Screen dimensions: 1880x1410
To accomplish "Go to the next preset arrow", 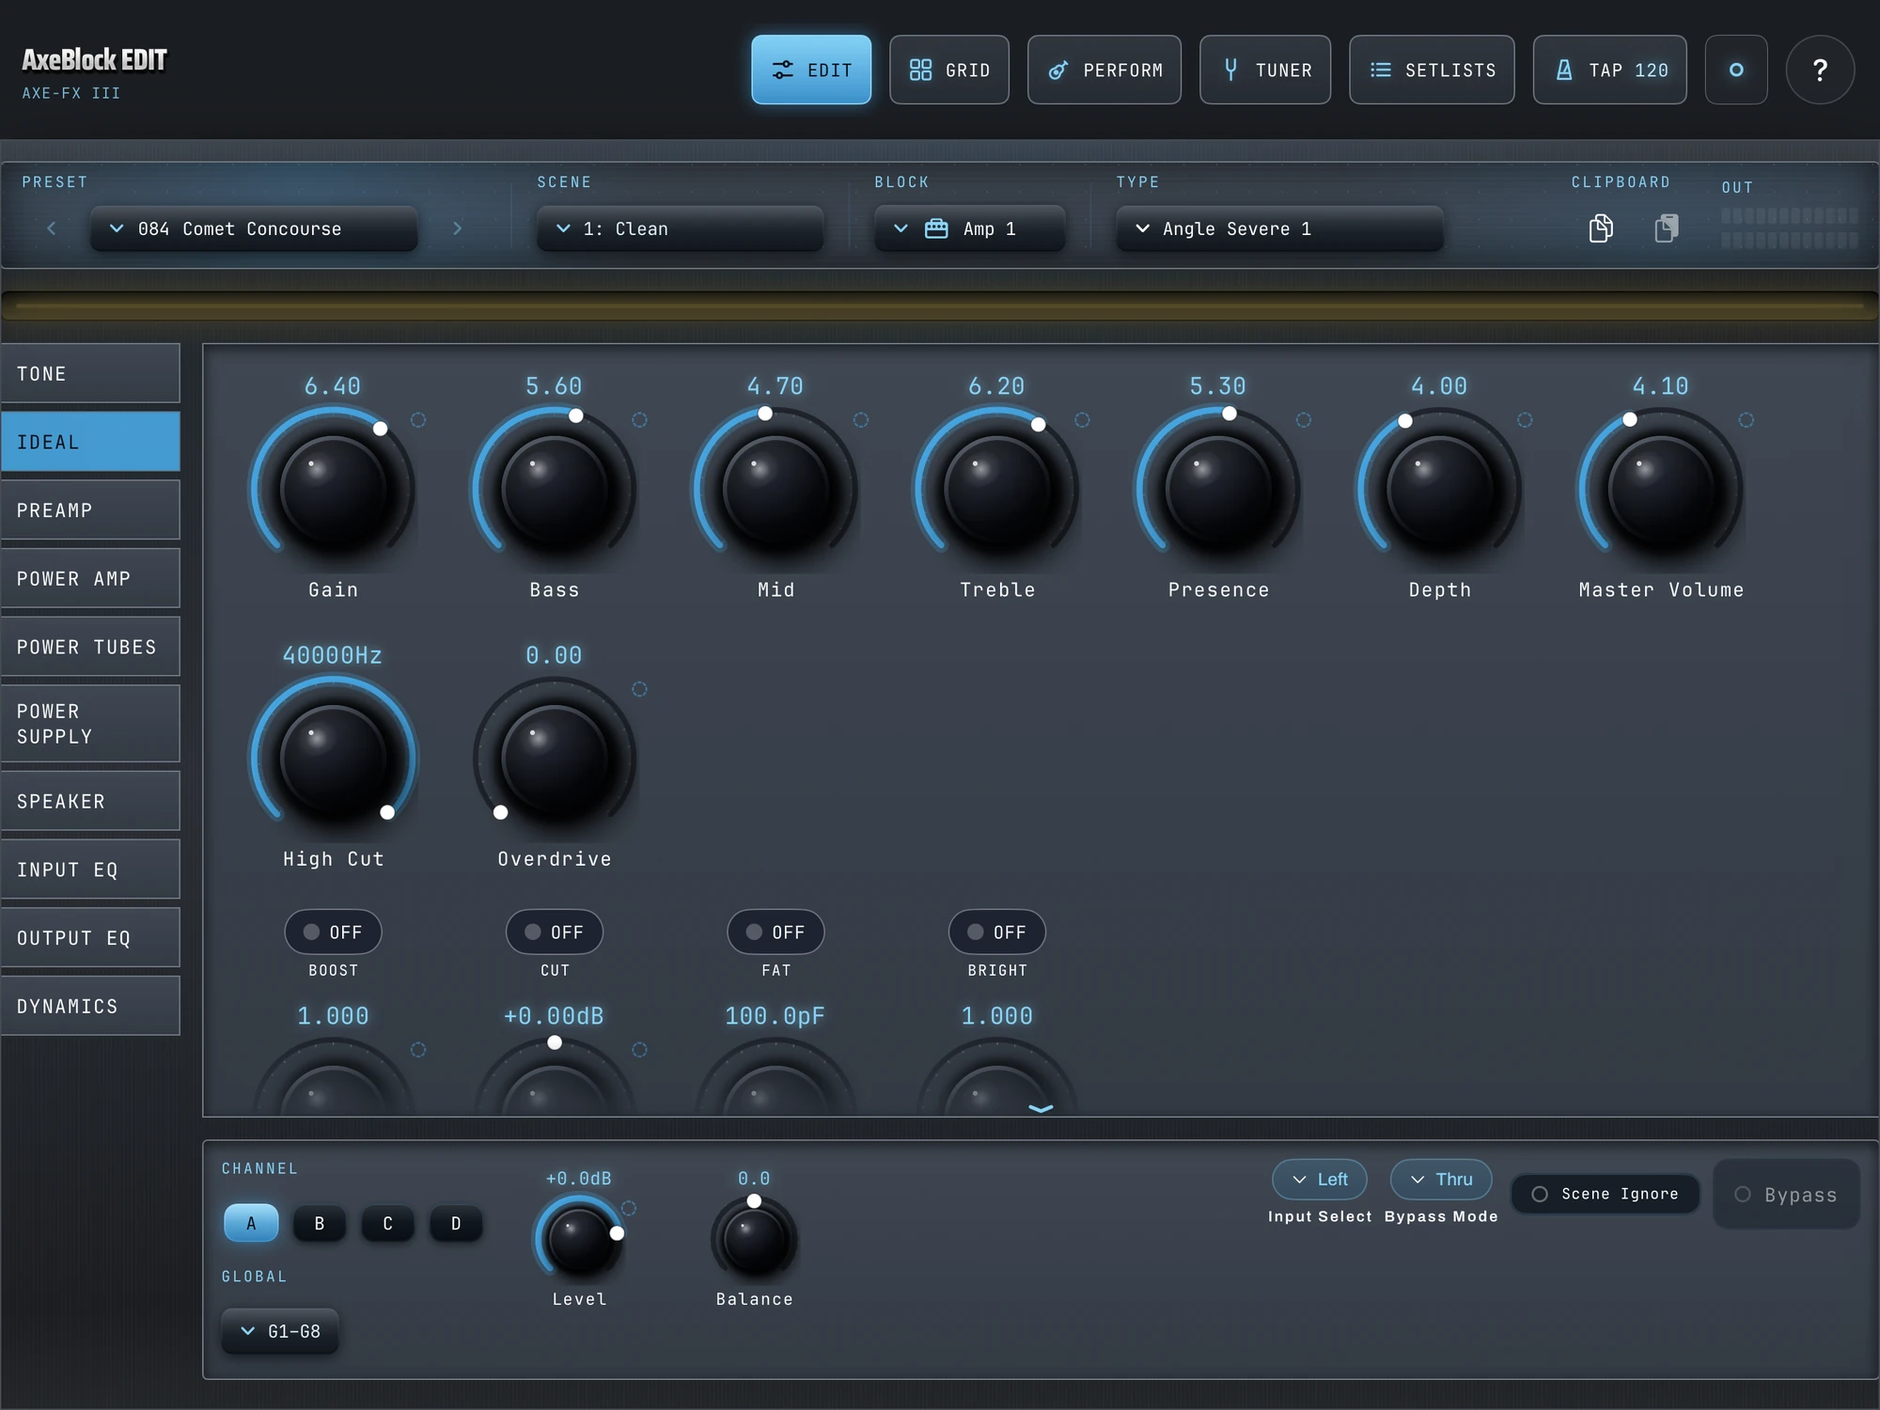I will click(457, 228).
